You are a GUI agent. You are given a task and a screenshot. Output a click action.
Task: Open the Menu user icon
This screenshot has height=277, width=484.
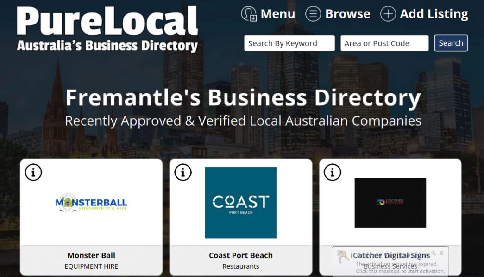[249, 14]
